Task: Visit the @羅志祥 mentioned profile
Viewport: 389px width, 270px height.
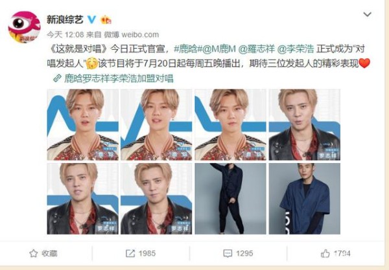Action: tap(257, 49)
